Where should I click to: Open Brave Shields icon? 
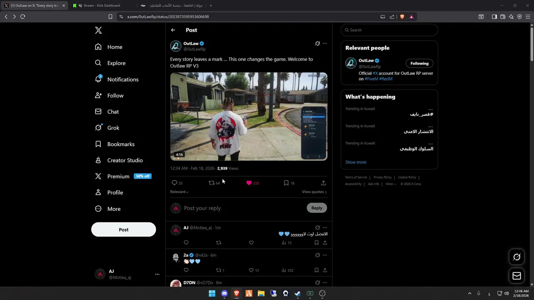[x=402, y=17]
